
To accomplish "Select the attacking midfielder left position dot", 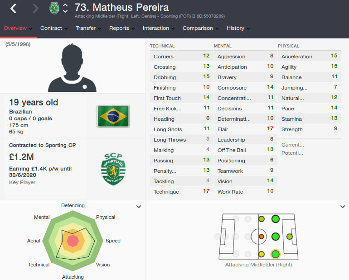I will coord(275,219).
